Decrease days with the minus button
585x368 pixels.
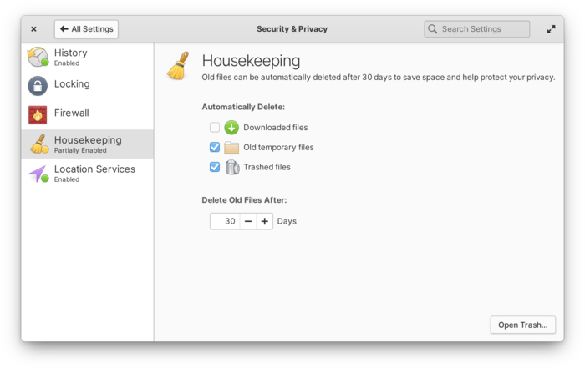click(248, 221)
